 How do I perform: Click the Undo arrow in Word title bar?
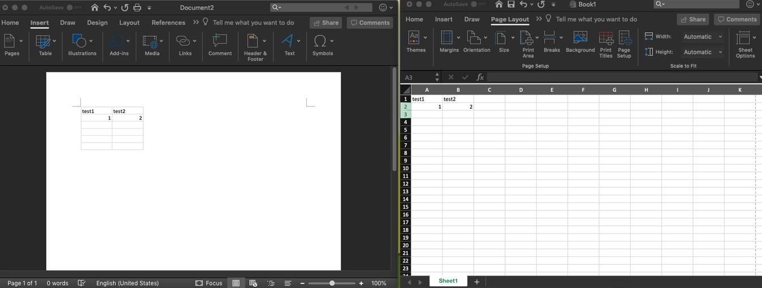pos(107,8)
